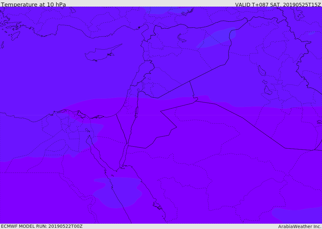Click the 'ArabiaWeather Inc' credit text
Image resolution: width=322 pixels, height=229 pixels.
(299, 226)
